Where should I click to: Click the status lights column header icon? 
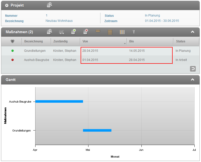point(12,41)
